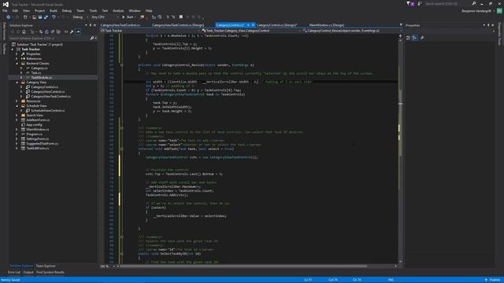Expand the Search View folder

point(17,116)
